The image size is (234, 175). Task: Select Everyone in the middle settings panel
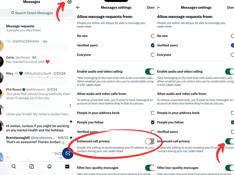153,55
